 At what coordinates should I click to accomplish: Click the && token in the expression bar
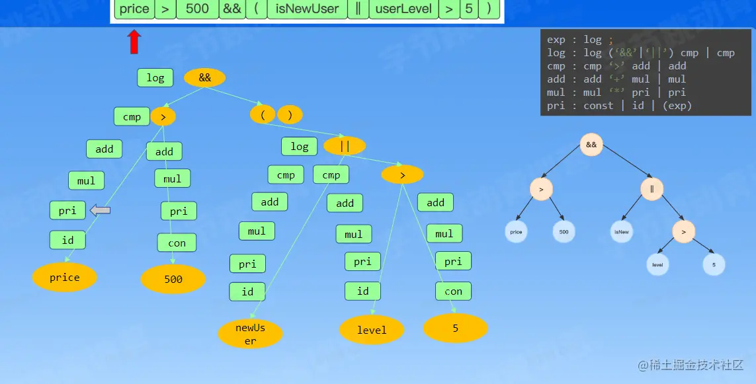[x=232, y=9]
